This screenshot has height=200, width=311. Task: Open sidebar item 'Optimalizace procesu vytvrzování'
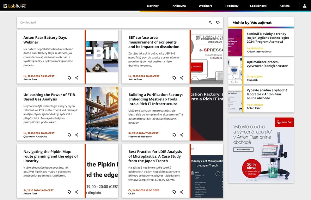pyautogui.click(x=267, y=64)
